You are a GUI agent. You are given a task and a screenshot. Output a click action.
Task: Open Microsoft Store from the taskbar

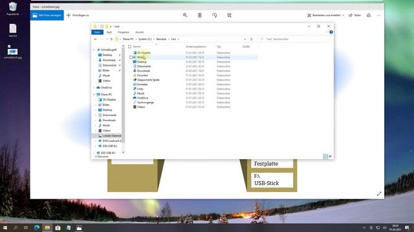pyautogui.click(x=58, y=227)
